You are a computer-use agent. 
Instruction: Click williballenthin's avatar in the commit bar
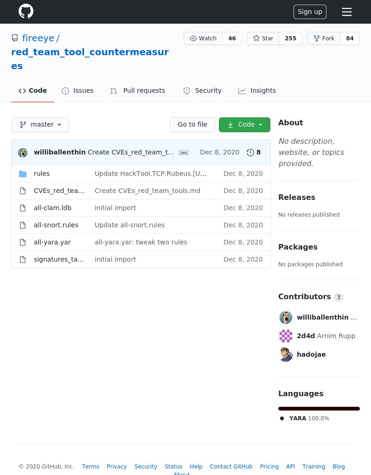pos(23,152)
